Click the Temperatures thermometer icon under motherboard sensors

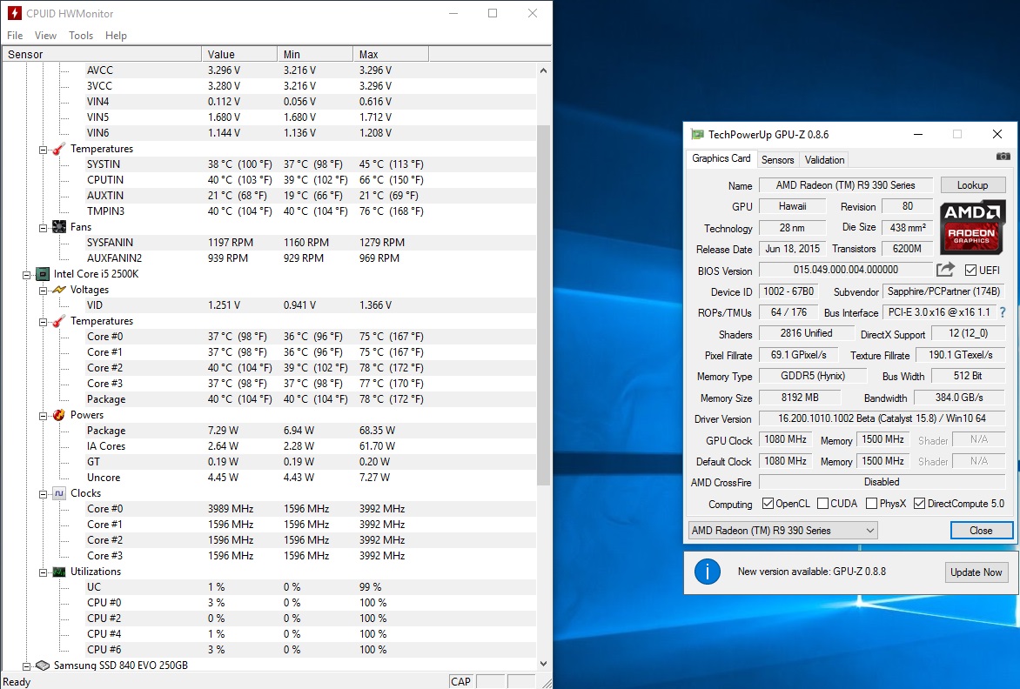click(x=59, y=149)
